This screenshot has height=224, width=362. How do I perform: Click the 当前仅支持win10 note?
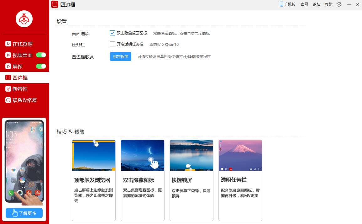click(164, 44)
